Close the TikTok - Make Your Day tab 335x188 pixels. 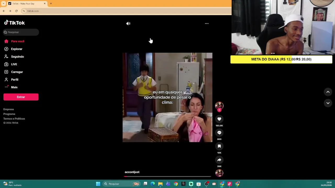[44, 4]
